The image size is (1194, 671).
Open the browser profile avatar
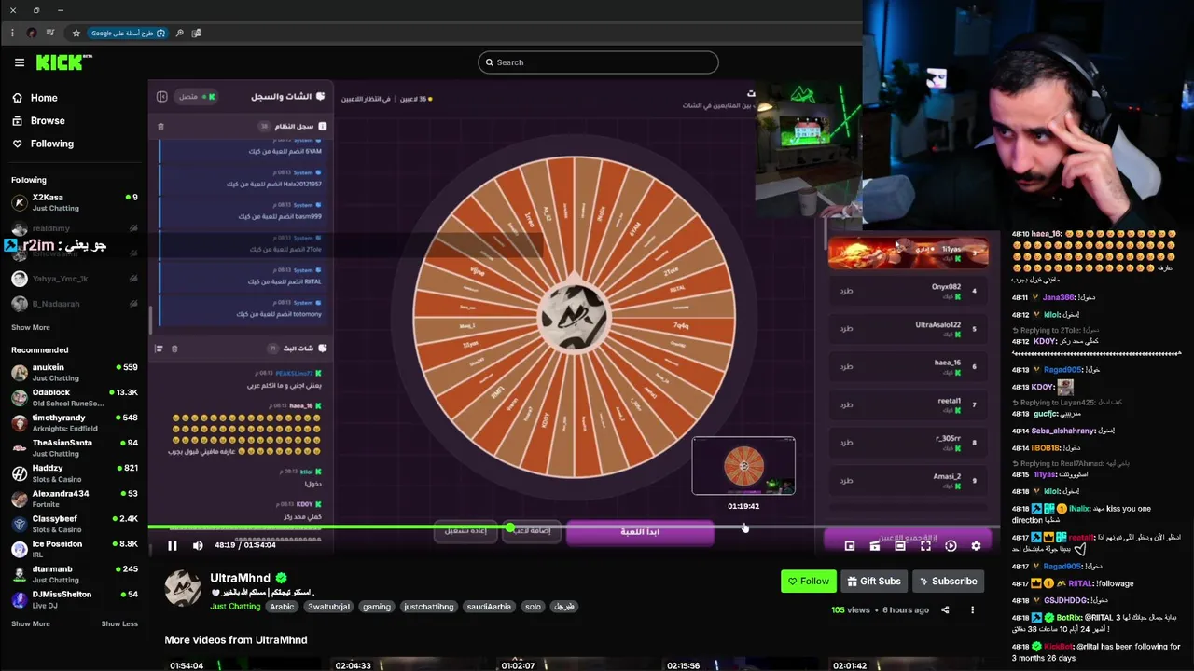pos(32,33)
